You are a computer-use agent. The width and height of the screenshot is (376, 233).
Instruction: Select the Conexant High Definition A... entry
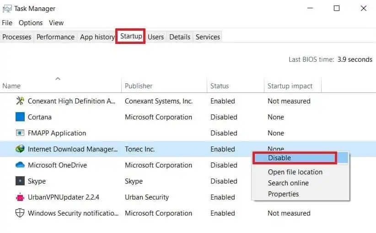click(x=71, y=101)
